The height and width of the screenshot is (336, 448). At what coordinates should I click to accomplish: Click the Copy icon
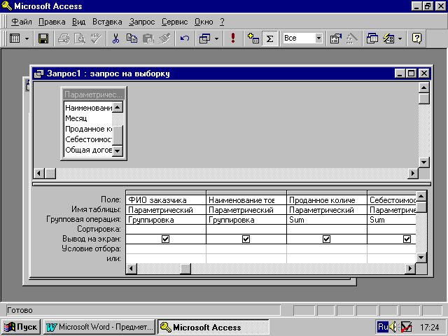tap(132, 38)
